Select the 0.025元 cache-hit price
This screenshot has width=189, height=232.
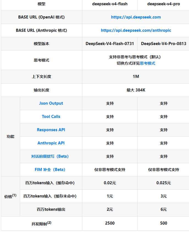coord(163,183)
